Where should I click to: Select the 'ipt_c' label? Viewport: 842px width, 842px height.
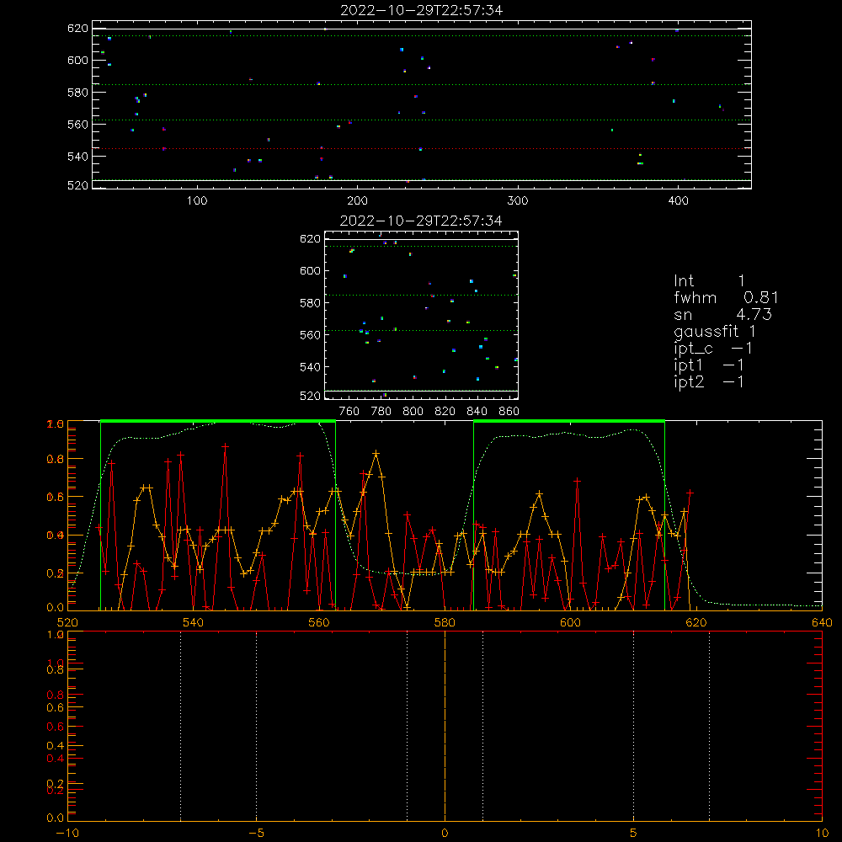(x=693, y=349)
